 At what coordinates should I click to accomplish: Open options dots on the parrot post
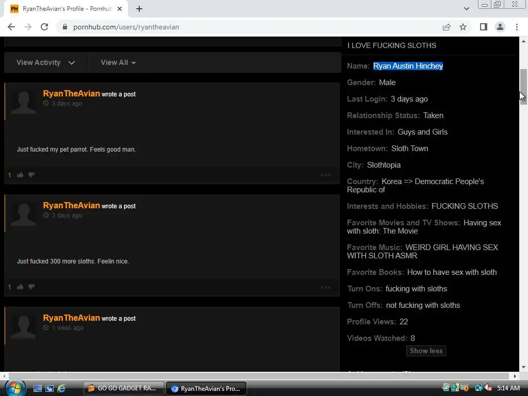click(x=326, y=175)
